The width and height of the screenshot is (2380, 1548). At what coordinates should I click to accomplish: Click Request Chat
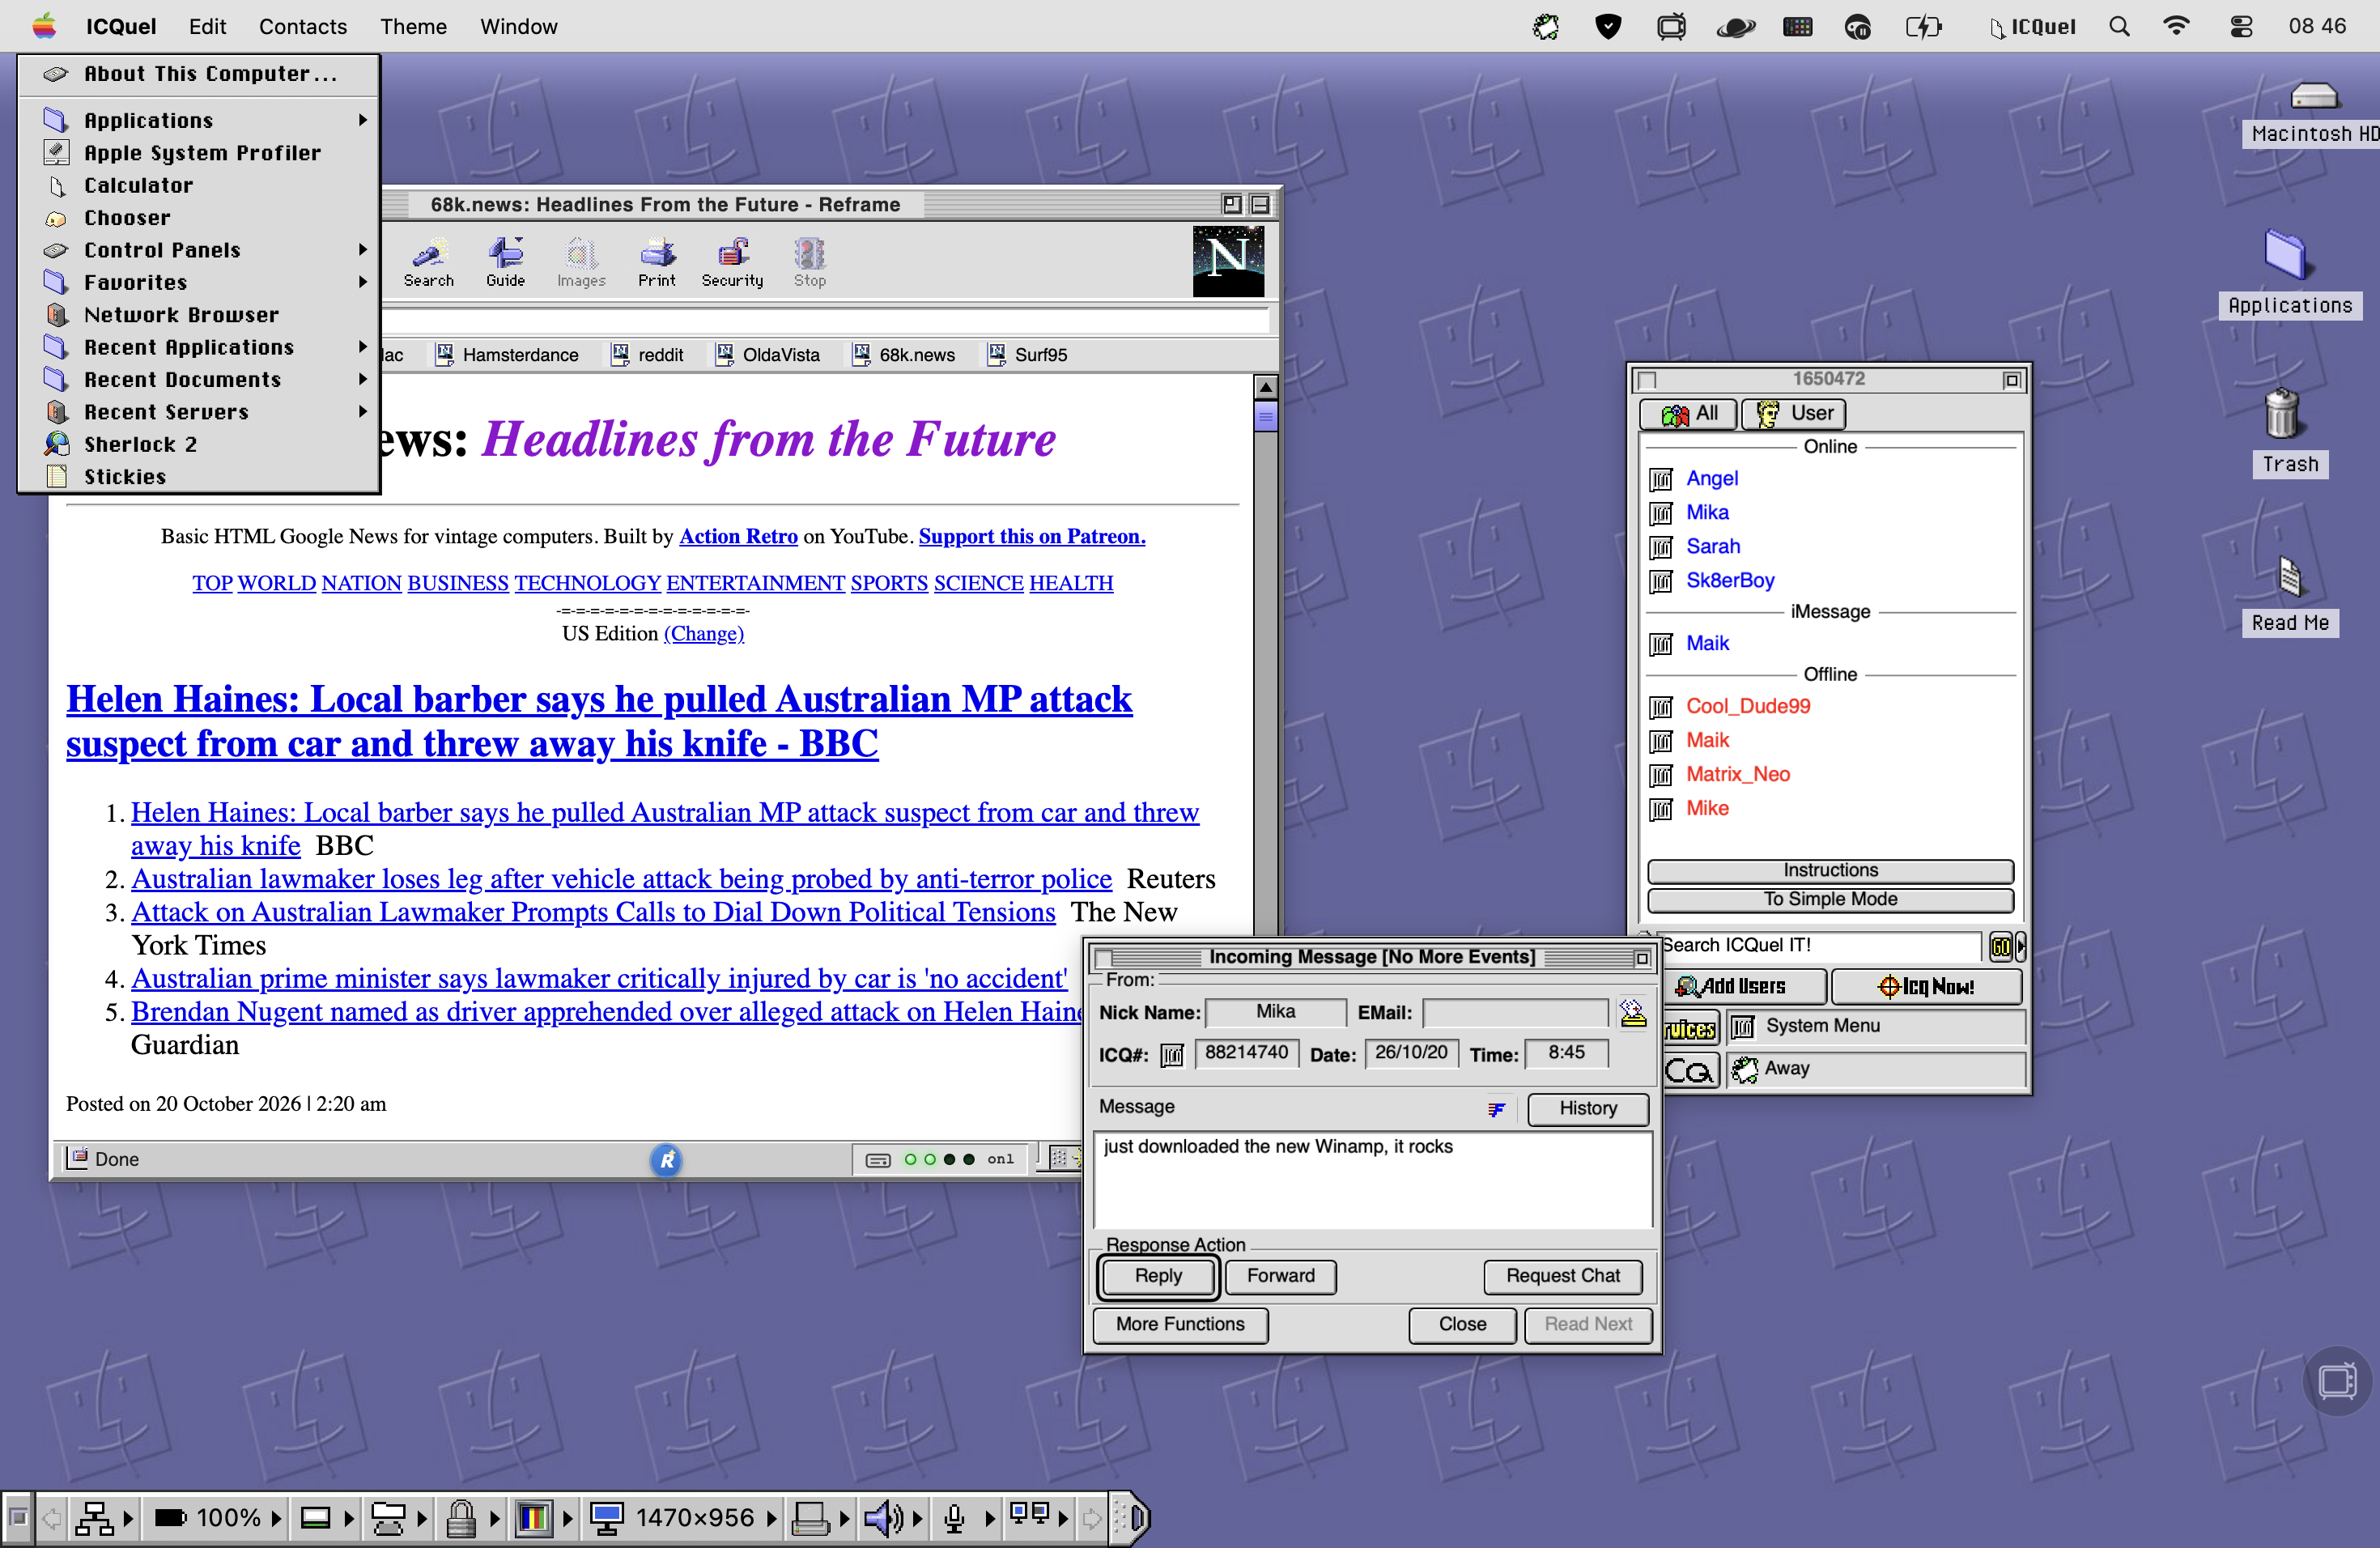click(x=1562, y=1277)
